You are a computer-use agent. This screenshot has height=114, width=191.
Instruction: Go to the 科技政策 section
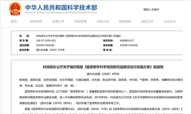(81, 21)
